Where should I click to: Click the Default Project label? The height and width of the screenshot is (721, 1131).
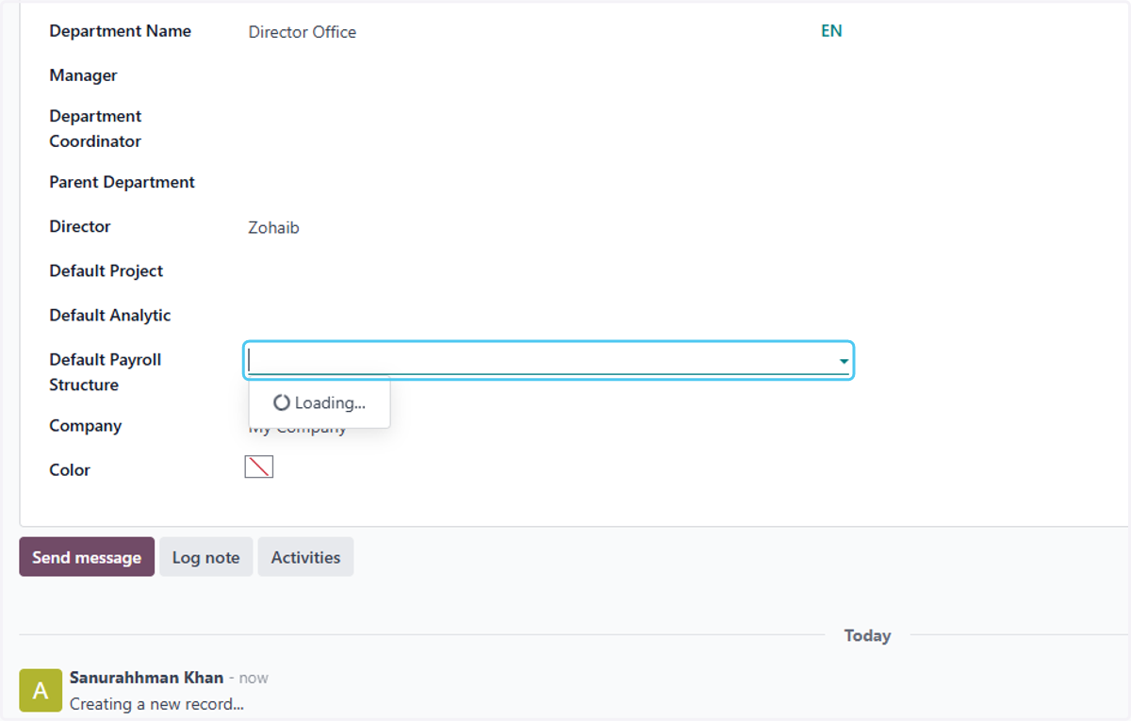106,270
